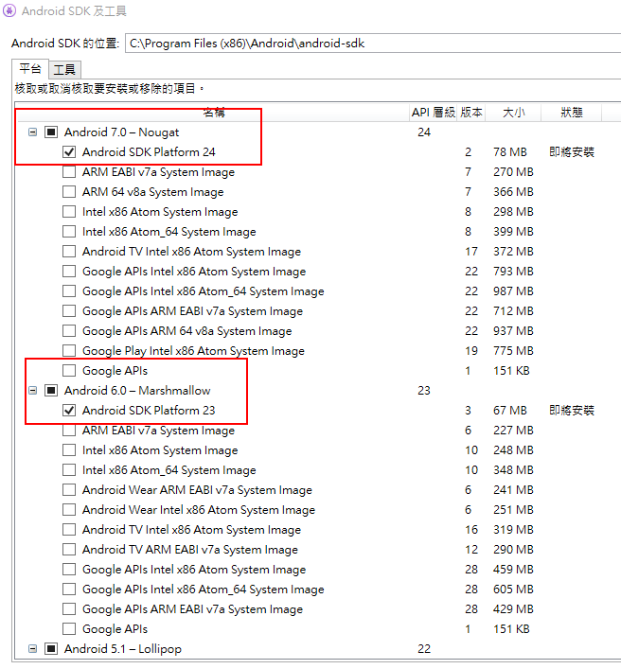Sort by the 大小 column header
Image resolution: width=621 pixels, height=669 pixels.
[x=513, y=113]
